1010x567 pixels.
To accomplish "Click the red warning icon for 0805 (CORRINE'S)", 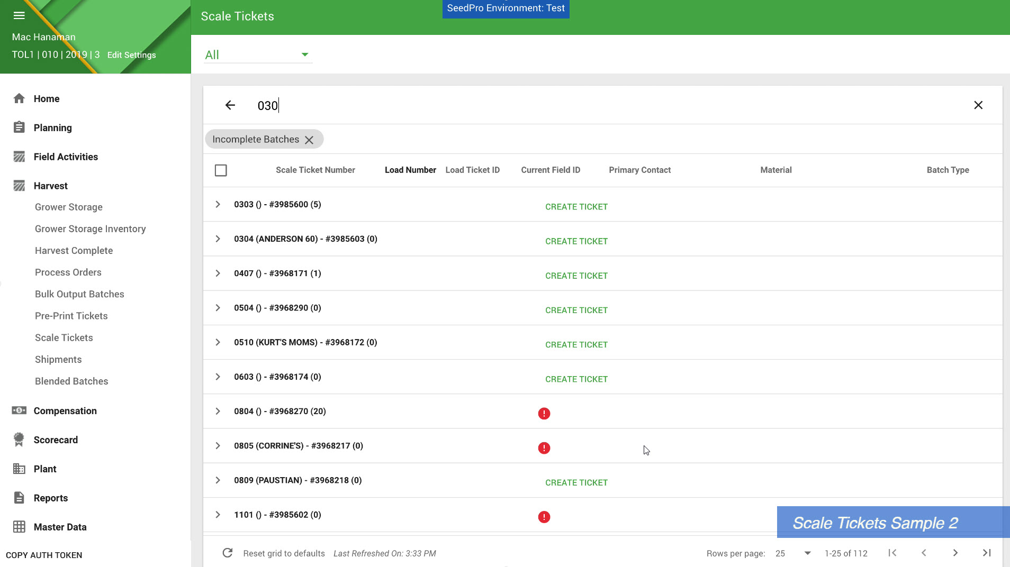I will pos(544,448).
